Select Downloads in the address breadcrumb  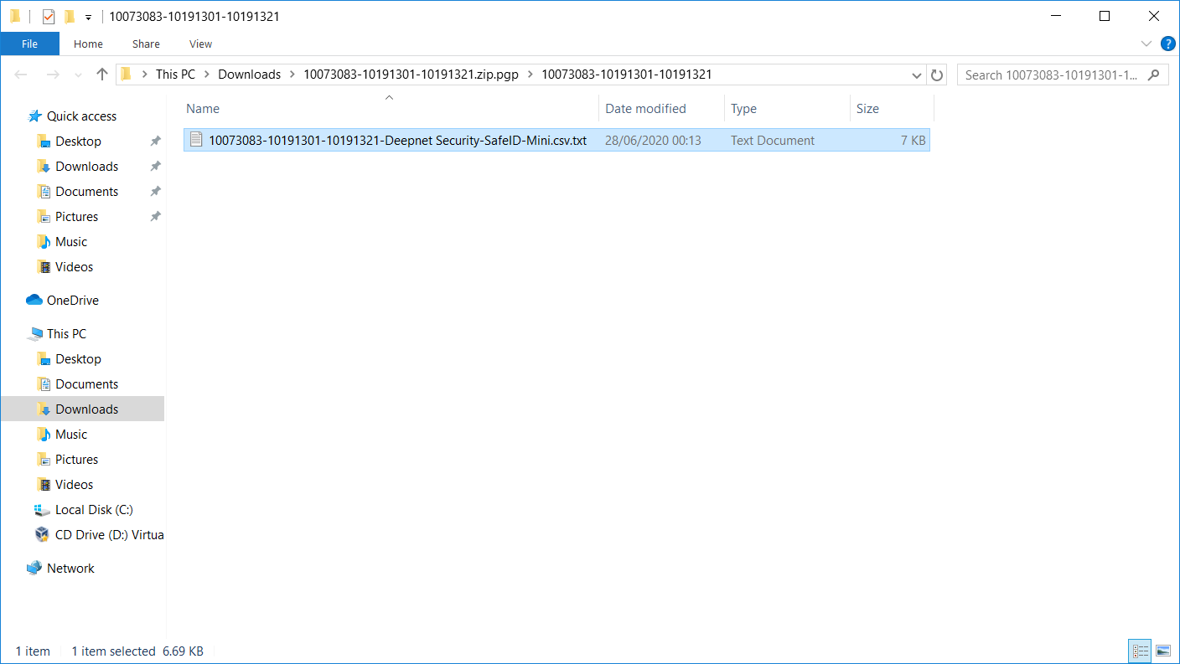click(250, 75)
